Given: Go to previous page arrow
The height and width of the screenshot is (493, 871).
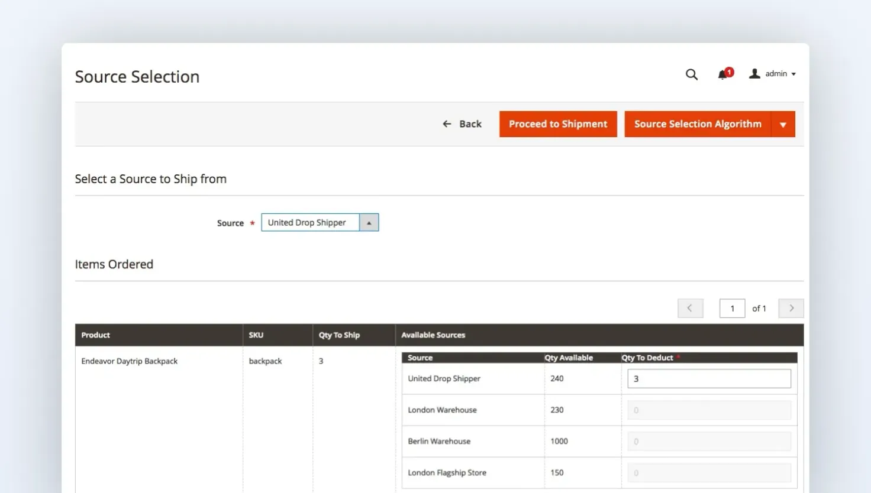Looking at the screenshot, I should pos(690,308).
